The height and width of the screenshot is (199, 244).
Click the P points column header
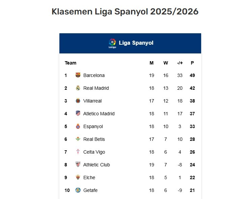192,63
